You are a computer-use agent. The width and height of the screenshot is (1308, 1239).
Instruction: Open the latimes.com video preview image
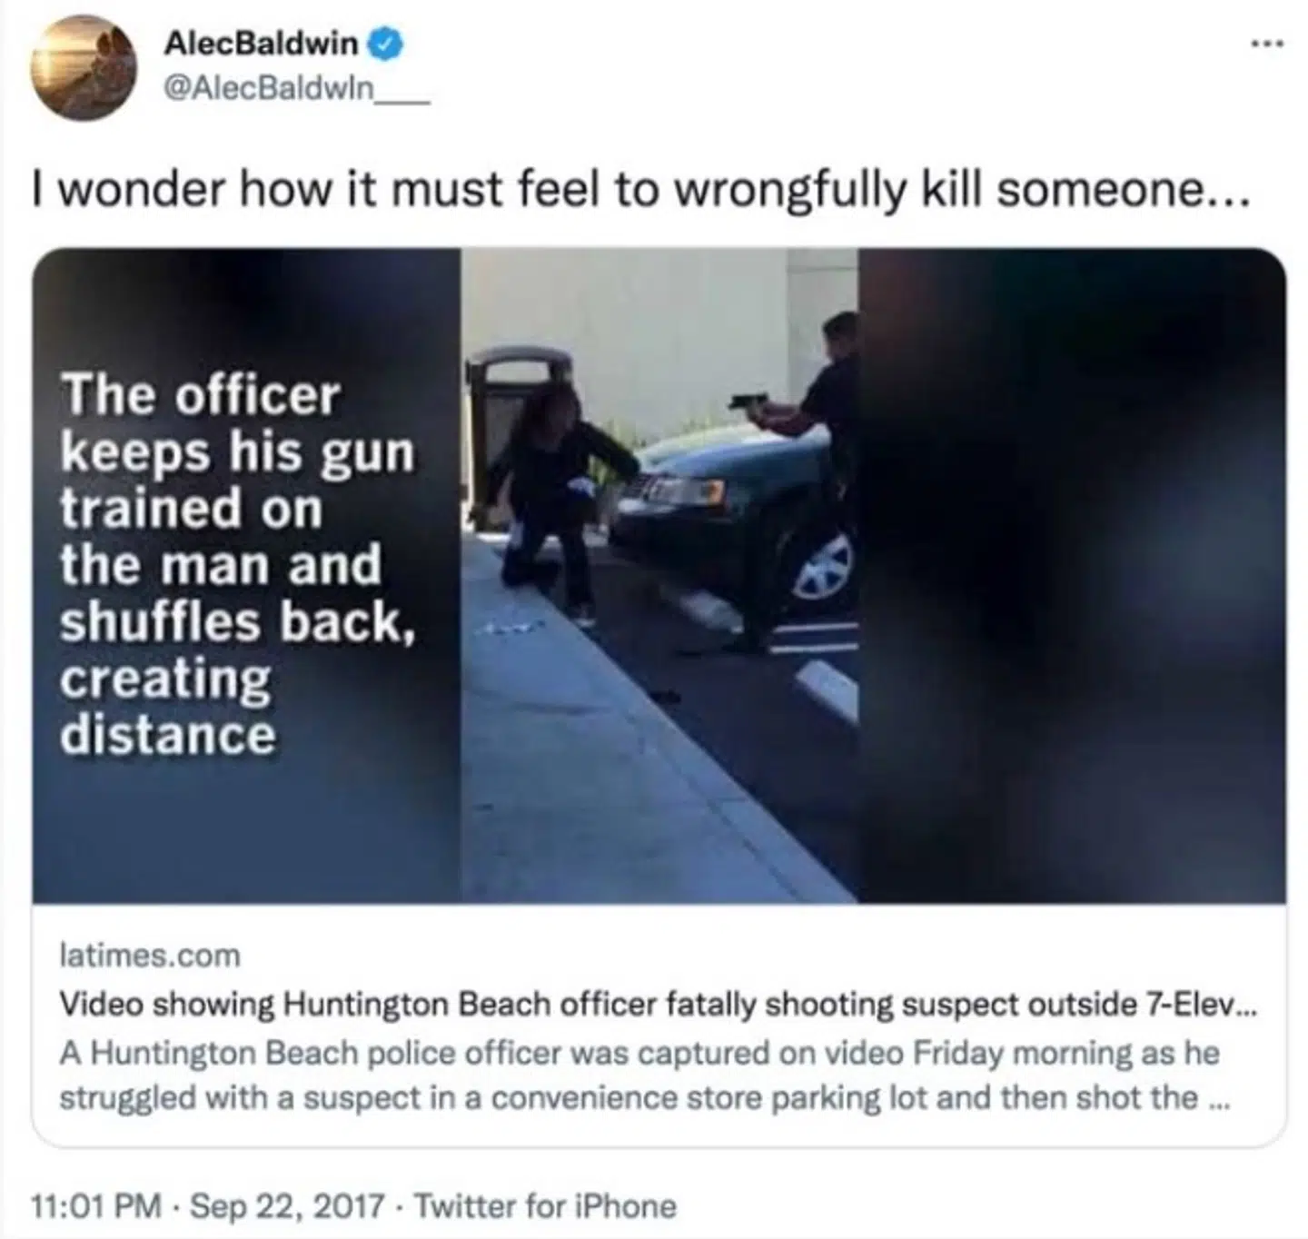659,575
